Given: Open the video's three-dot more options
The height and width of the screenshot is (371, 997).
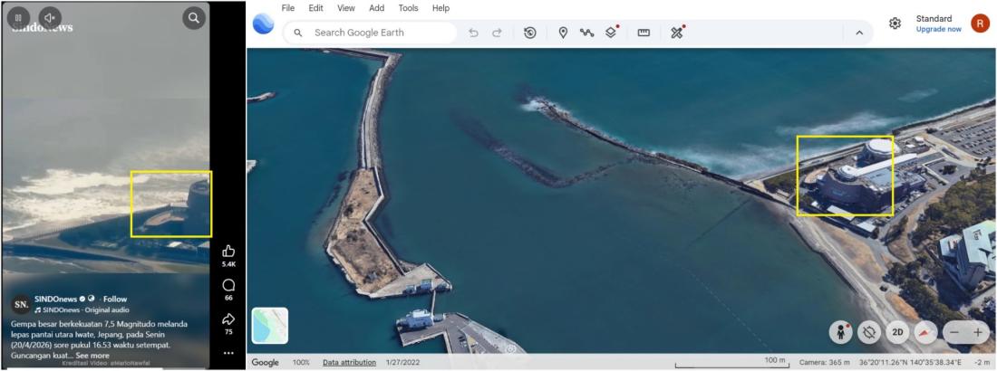Looking at the screenshot, I should pos(228,353).
